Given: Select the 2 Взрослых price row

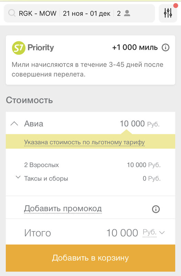Looking at the screenshot, I should (x=92, y=165).
